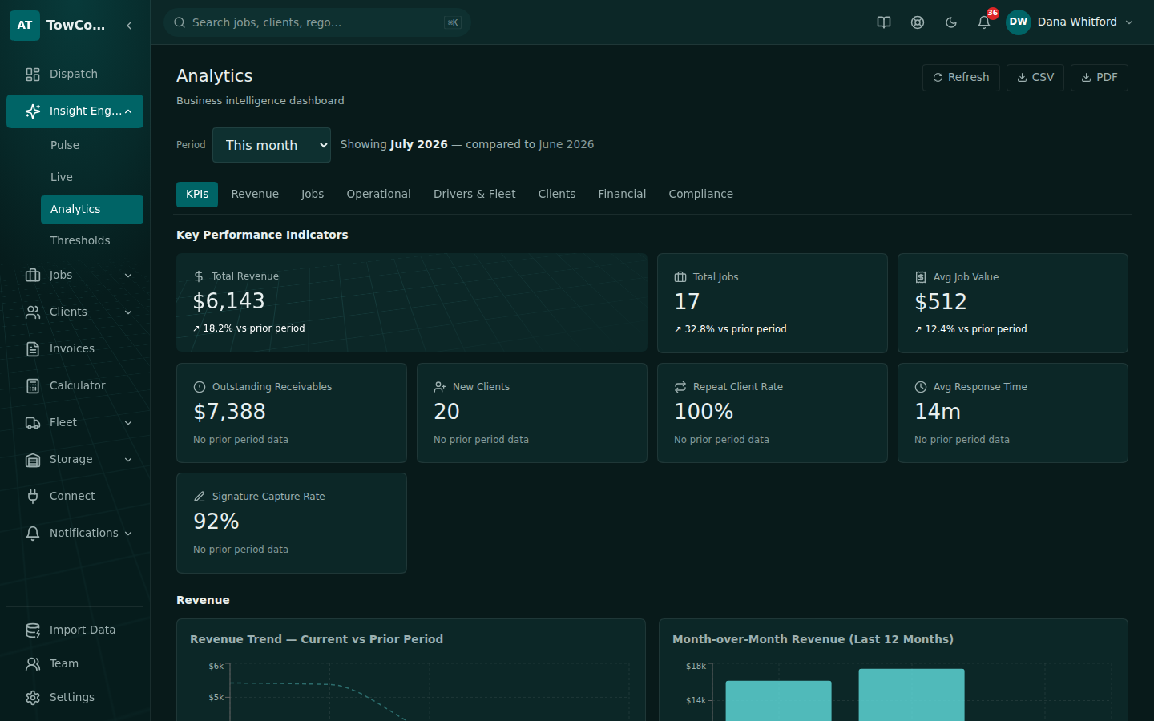Select the Analytics sidebar item
This screenshot has width=1154, height=721.
[92, 209]
